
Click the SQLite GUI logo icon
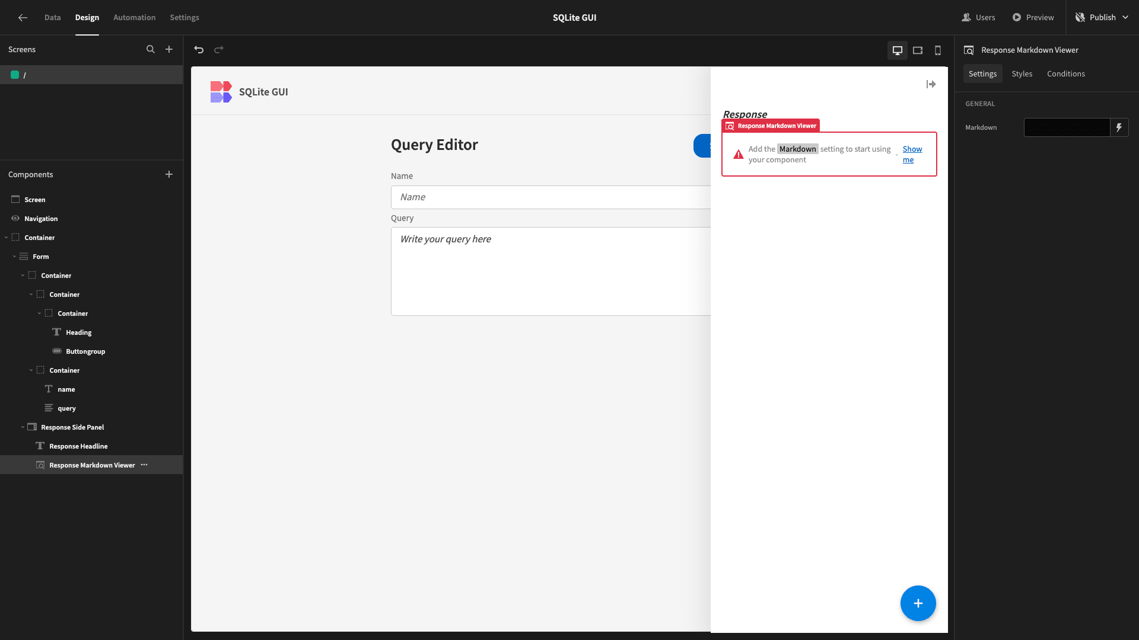(x=221, y=92)
